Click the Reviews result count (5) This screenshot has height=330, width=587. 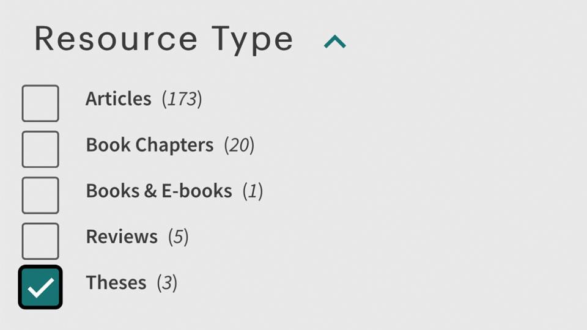[179, 237]
